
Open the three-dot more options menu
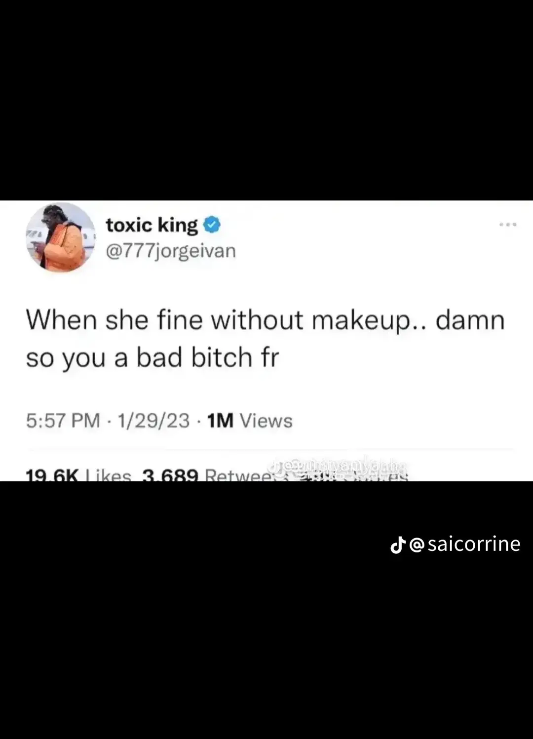(508, 225)
